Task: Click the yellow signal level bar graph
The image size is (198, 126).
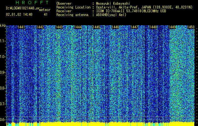Action: click(x=100, y=124)
